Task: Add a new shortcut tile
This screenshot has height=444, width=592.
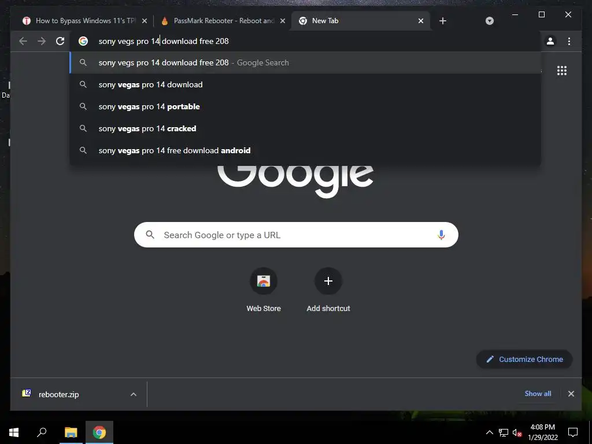Action: [x=328, y=290]
